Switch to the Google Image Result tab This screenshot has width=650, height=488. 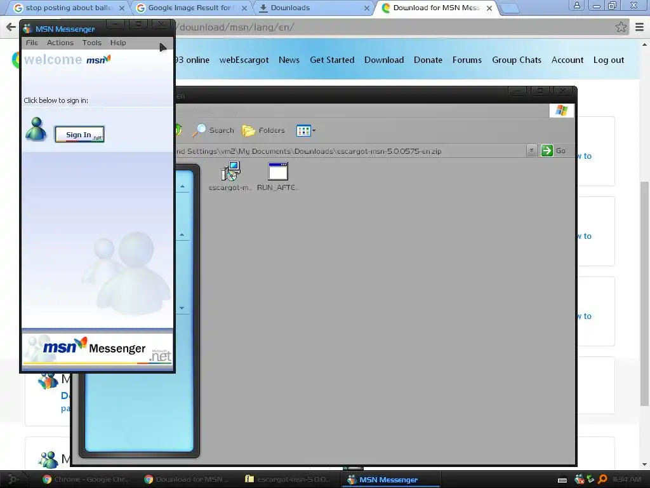pos(190,8)
